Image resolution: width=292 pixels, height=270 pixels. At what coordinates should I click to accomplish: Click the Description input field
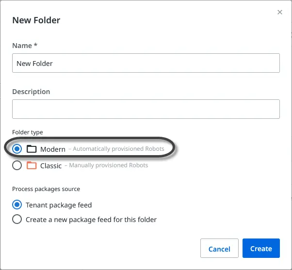click(146, 109)
